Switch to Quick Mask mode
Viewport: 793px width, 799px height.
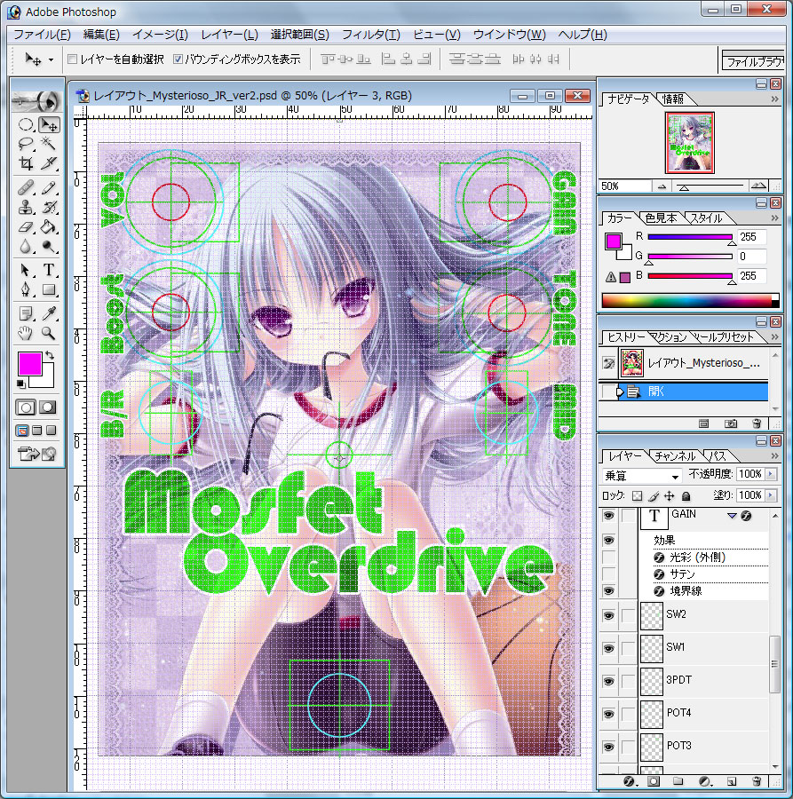[48, 407]
